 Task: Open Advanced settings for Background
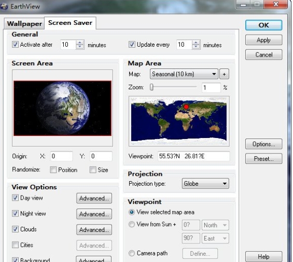pos(94,259)
